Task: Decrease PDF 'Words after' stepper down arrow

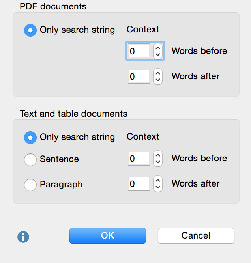Action: tap(158, 80)
